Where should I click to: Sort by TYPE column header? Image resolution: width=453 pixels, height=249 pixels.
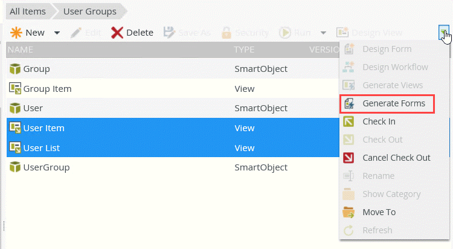click(x=244, y=50)
